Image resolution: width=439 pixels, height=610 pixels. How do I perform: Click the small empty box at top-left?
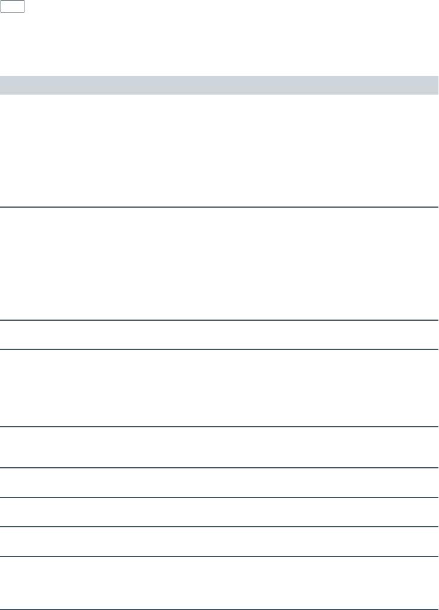[x=12, y=7]
